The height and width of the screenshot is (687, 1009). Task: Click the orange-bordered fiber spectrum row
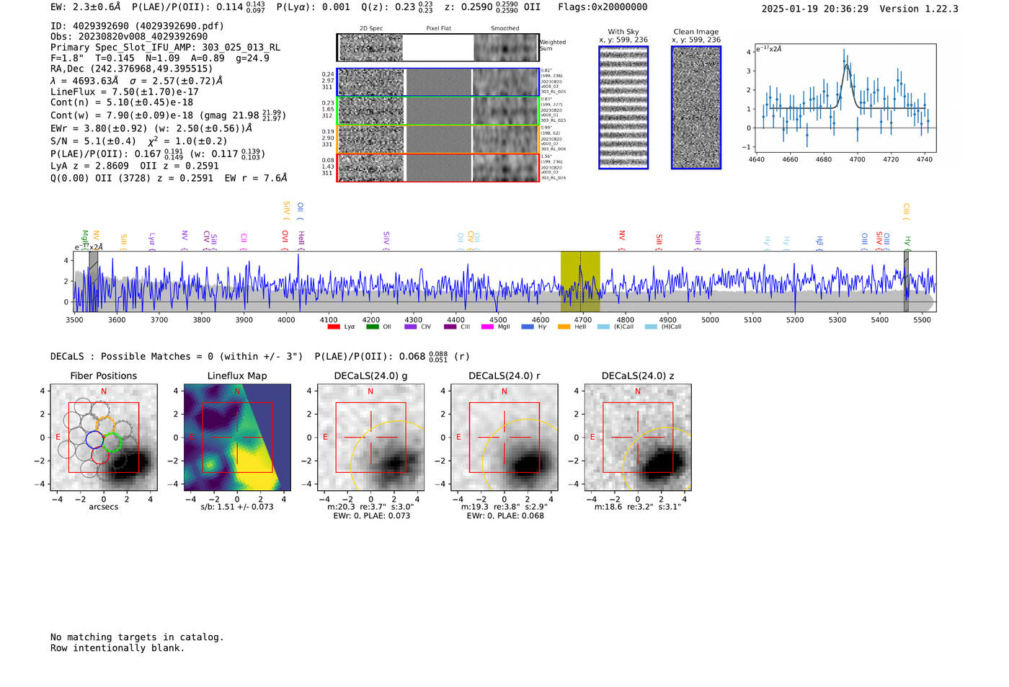(437, 139)
